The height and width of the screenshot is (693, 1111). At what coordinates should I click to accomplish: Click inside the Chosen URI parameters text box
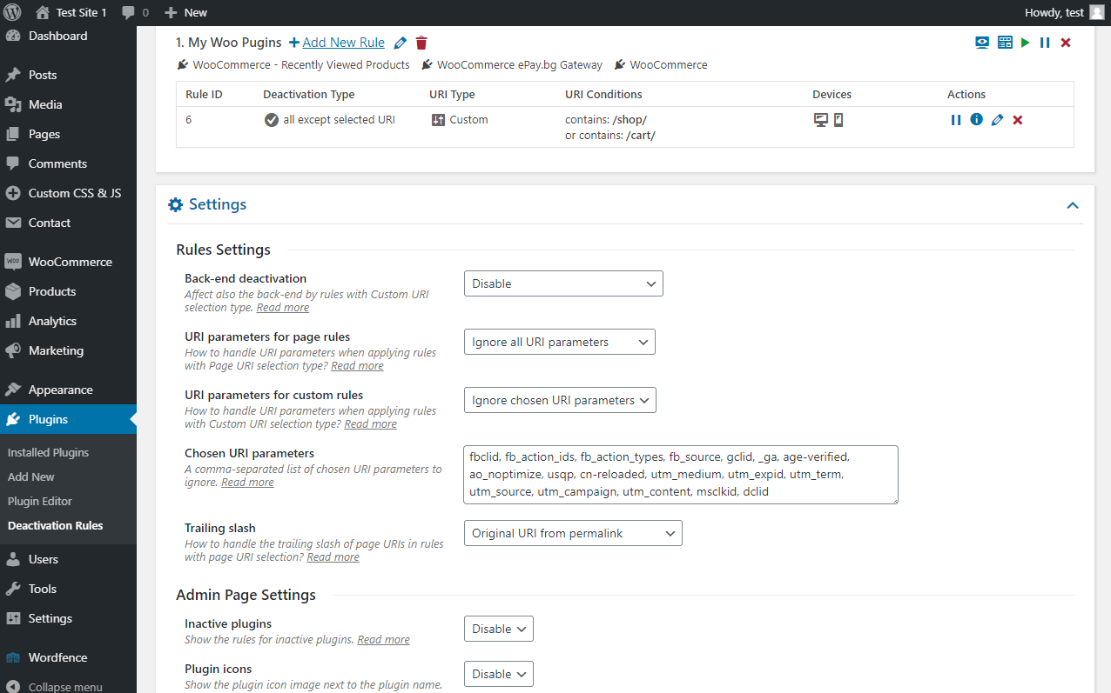pos(679,474)
